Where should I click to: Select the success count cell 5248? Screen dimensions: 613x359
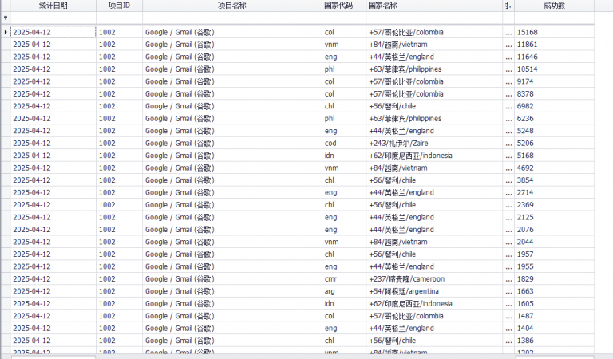554,131
